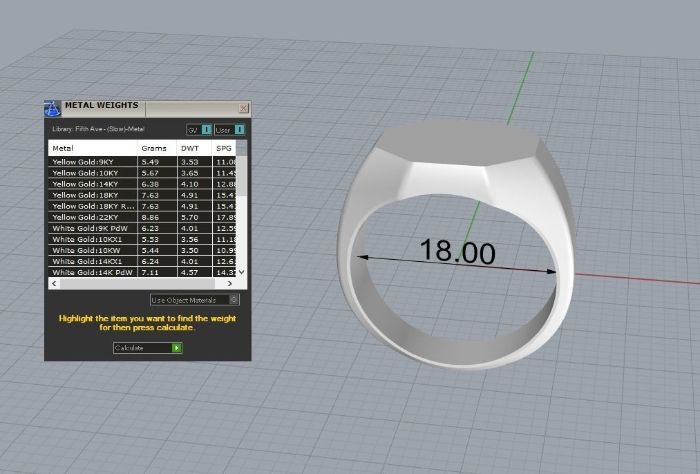Toggle the User library switch

229,130
